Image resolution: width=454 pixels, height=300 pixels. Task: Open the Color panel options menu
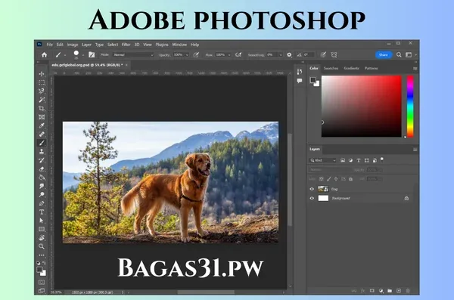pos(415,69)
